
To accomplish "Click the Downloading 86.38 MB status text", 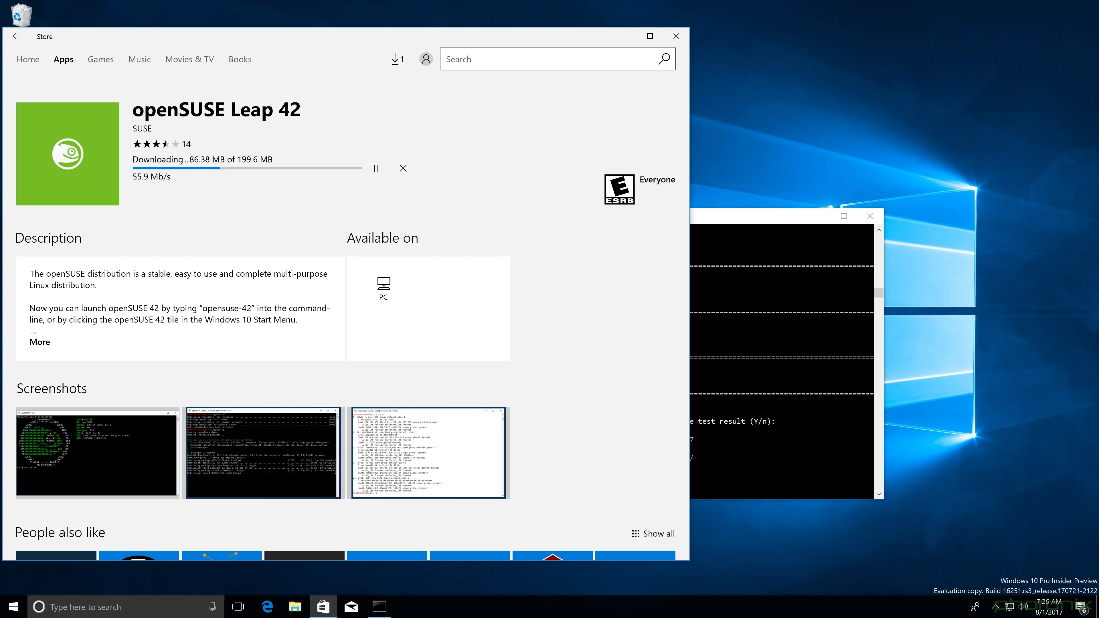I will tap(202, 160).
